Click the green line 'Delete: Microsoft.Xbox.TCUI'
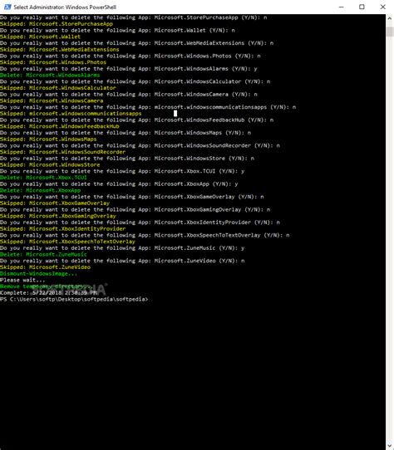 (43, 178)
